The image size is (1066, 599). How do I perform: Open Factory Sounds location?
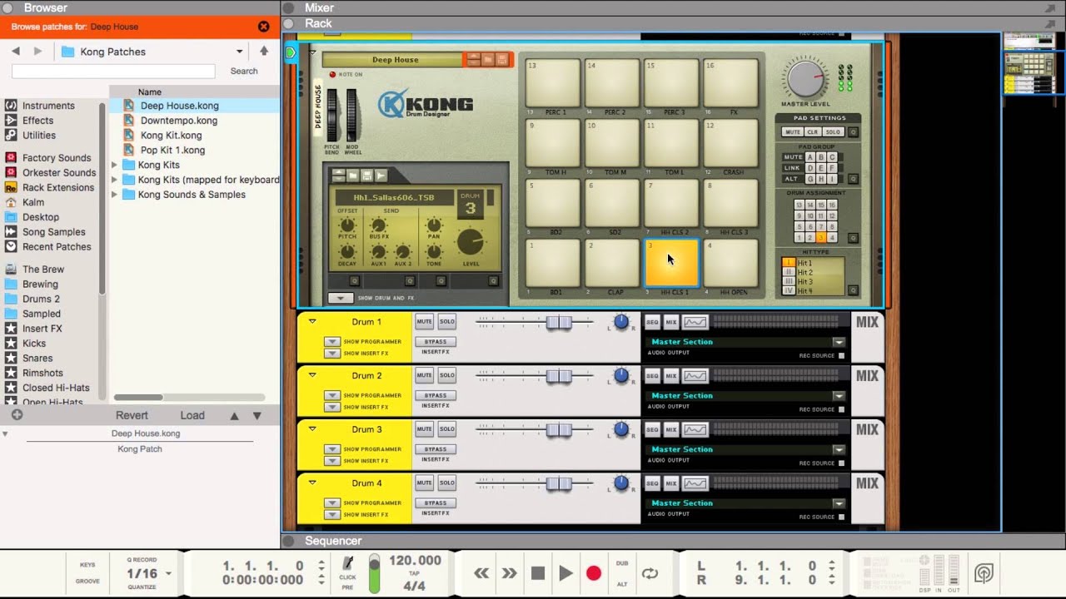(x=57, y=158)
